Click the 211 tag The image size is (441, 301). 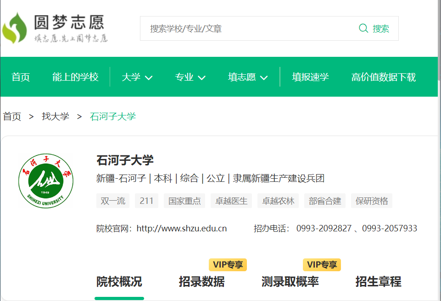(146, 201)
